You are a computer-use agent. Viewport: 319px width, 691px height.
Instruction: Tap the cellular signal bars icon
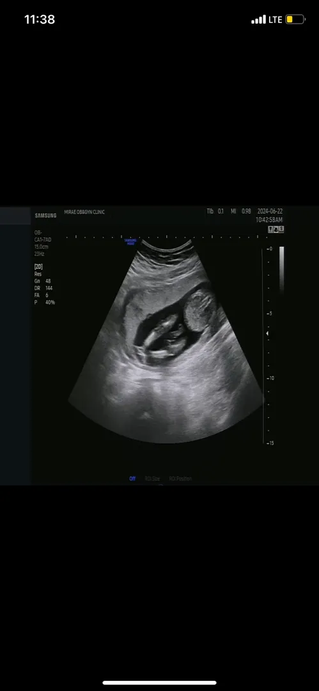259,19
